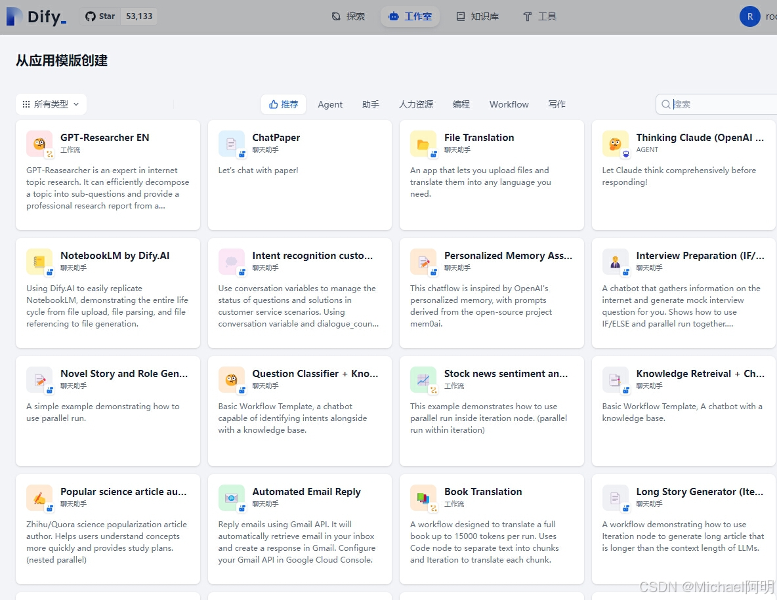Click the Personalized Memory Assistant icon
This screenshot has width=777, height=600.
pos(423,262)
